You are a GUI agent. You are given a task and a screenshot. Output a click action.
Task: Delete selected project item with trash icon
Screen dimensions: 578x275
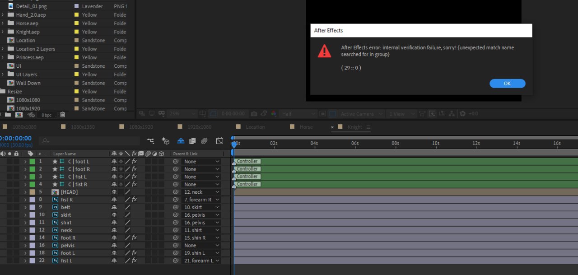pyautogui.click(x=62, y=115)
